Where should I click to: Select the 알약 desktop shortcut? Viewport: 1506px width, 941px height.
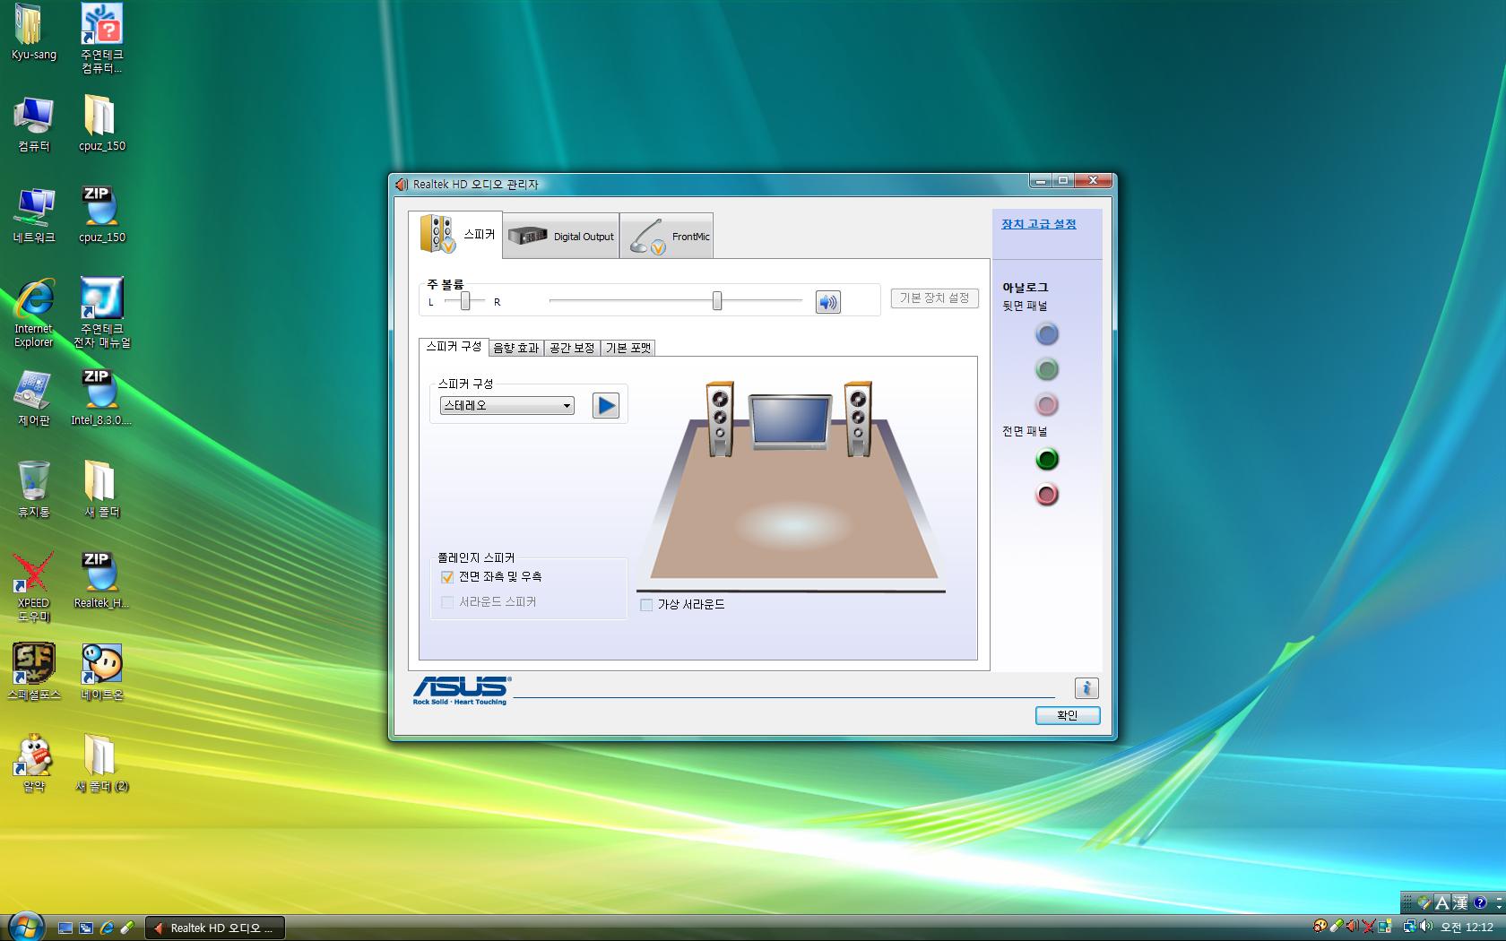click(x=33, y=764)
